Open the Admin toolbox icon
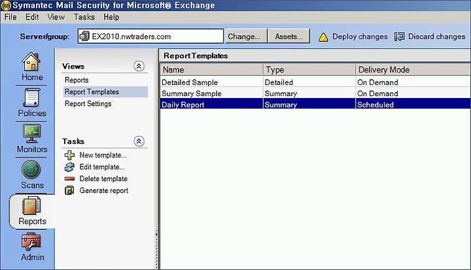Image resolution: width=471 pixels, height=270 pixels. 31,242
